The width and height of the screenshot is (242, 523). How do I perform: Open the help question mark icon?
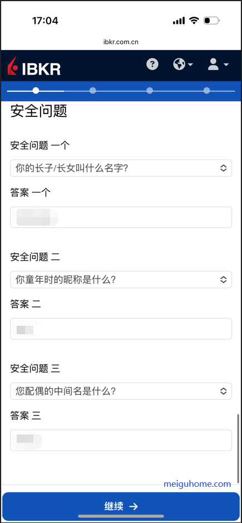152,63
